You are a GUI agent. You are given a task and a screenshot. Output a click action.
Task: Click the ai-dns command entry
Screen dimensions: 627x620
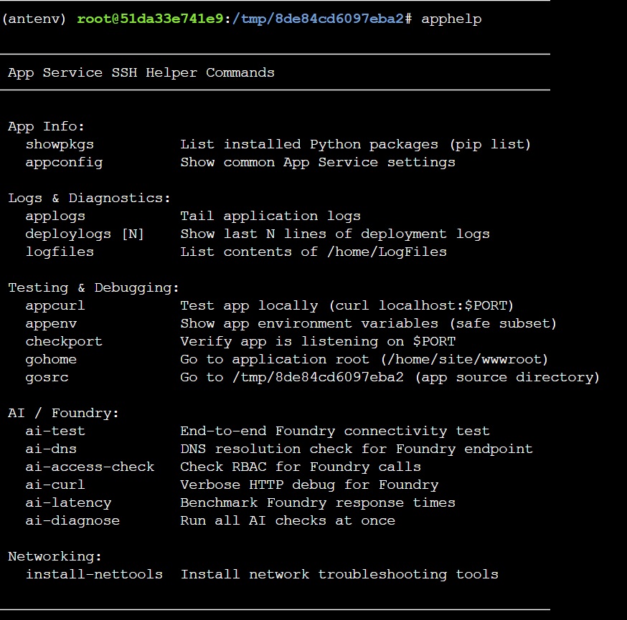(x=51, y=449)
